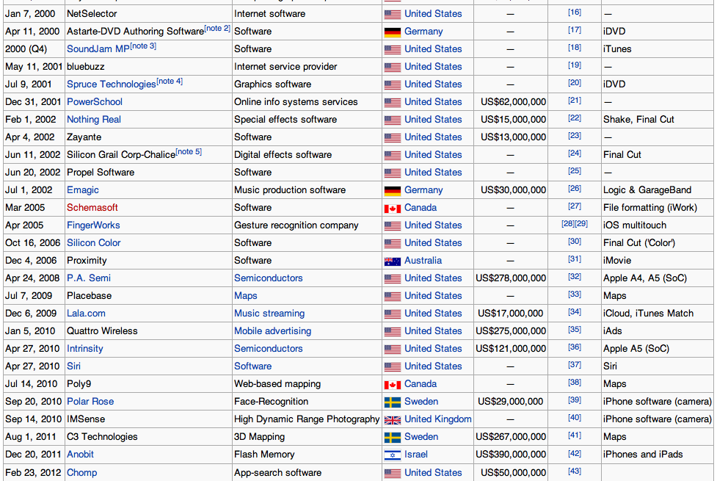Open the Lala.com link
Image resolution: width=717 pixels, height=481 pixels.
(86, 313)
